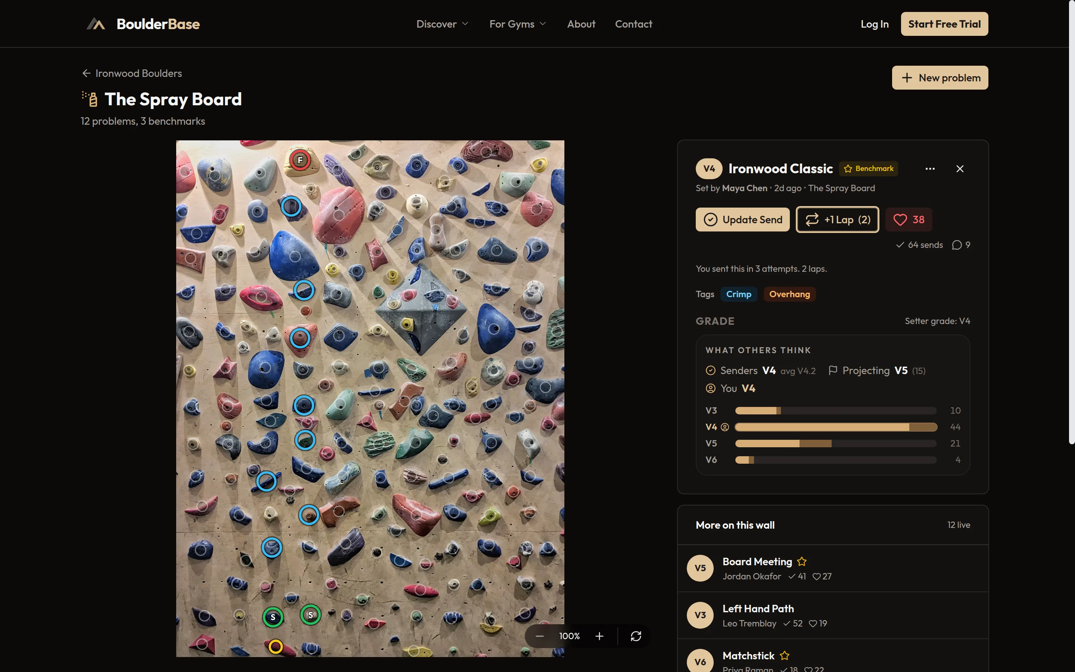Zoom in the wall image

(599, 636)
